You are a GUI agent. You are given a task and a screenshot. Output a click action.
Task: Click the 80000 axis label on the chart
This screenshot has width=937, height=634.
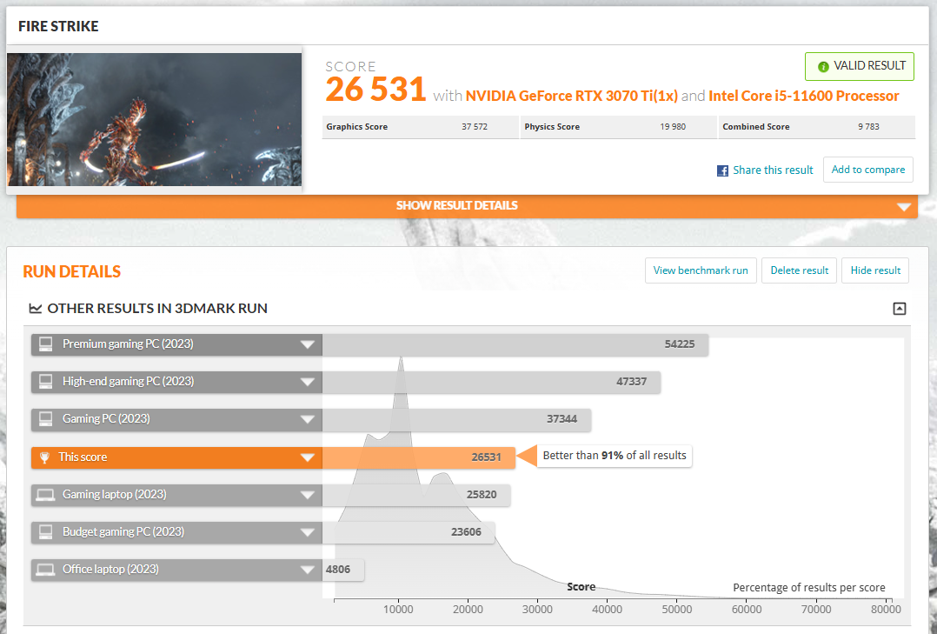click(x=886, y=610)
